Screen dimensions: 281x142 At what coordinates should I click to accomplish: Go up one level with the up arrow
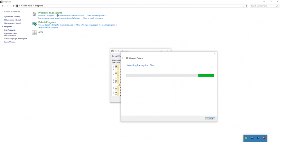coord(13,6)
